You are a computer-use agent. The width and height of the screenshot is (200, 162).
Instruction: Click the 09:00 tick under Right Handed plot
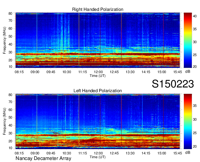point(35,72)
